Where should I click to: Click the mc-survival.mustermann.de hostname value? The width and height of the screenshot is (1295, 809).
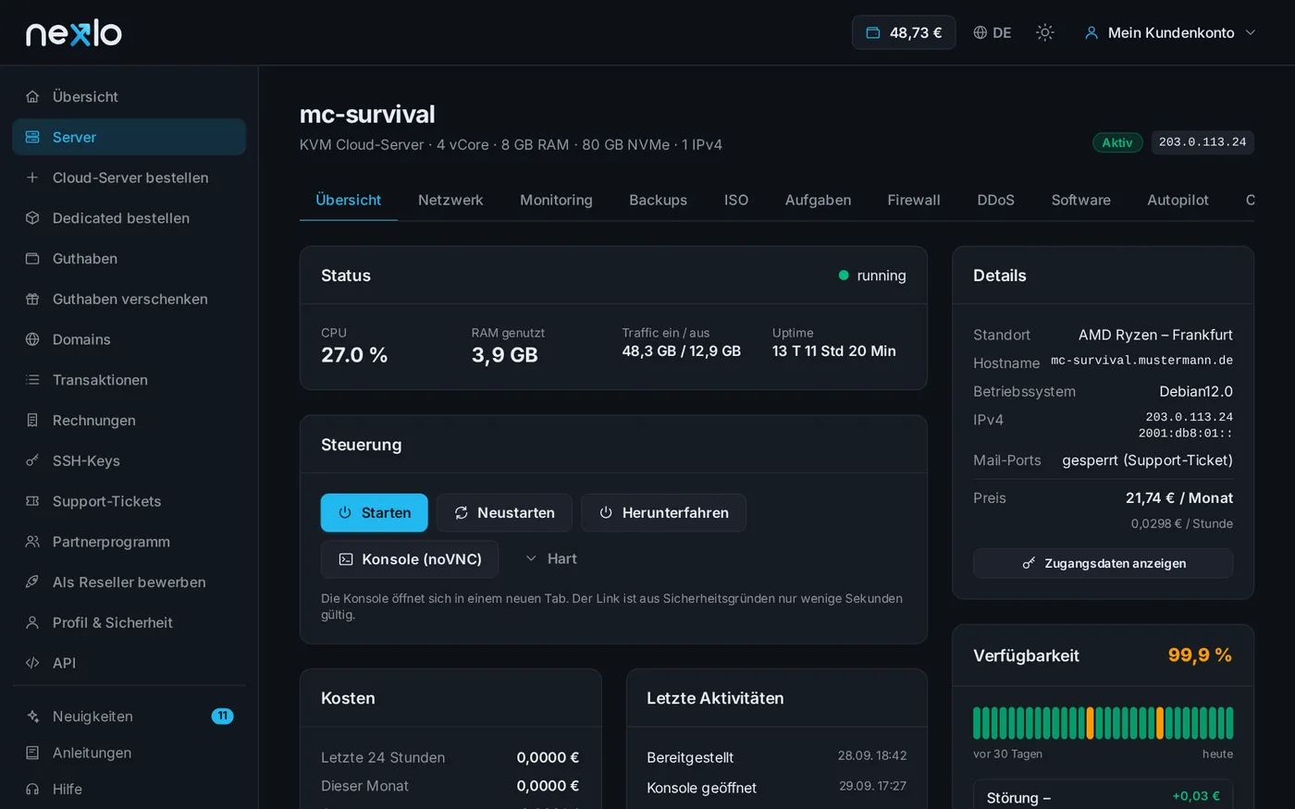(1141, 361)
